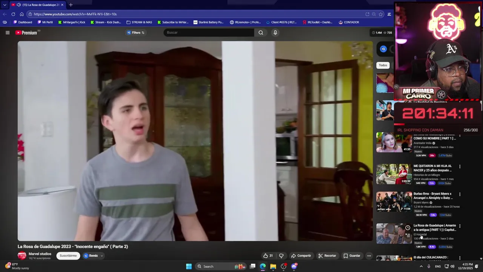Open options for Burlao Rmx video
The height and width of the screenshot is (272, 483).
point(460,194)
